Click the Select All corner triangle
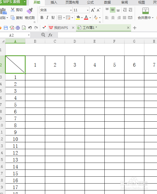 [3, 41]
